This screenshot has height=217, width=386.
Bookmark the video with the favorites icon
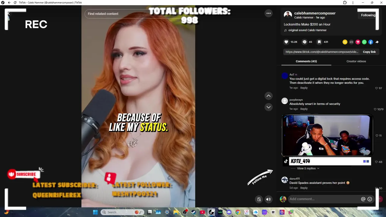(x=319, y=42)
